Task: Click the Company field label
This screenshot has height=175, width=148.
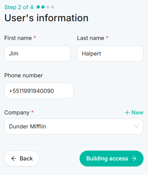Action: point(17,113)
